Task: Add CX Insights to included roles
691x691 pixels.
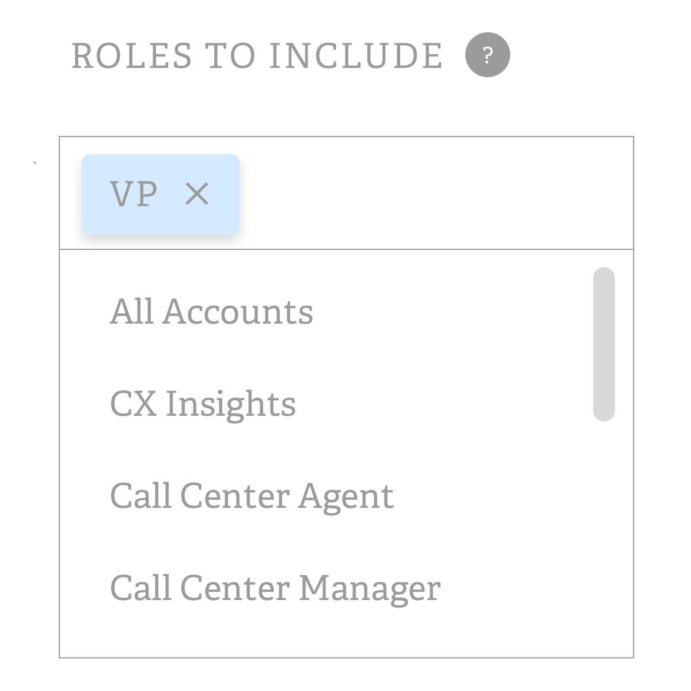Action: 203,404
